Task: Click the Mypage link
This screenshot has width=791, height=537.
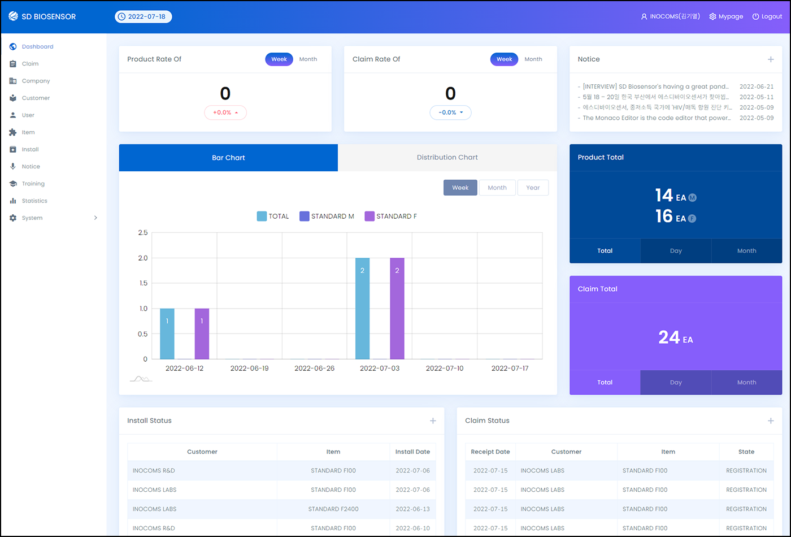Action: pos(726,16)
